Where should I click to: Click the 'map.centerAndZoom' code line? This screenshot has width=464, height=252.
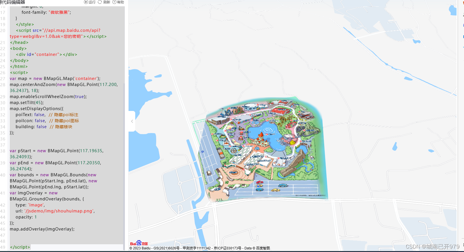[x=64, y=87]
